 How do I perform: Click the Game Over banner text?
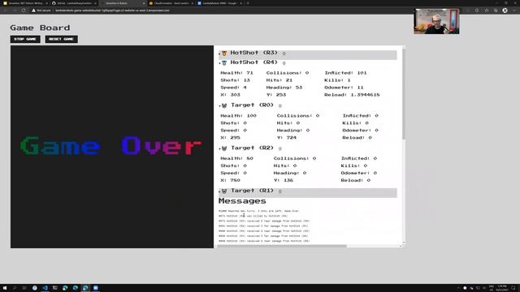point(110,146)
